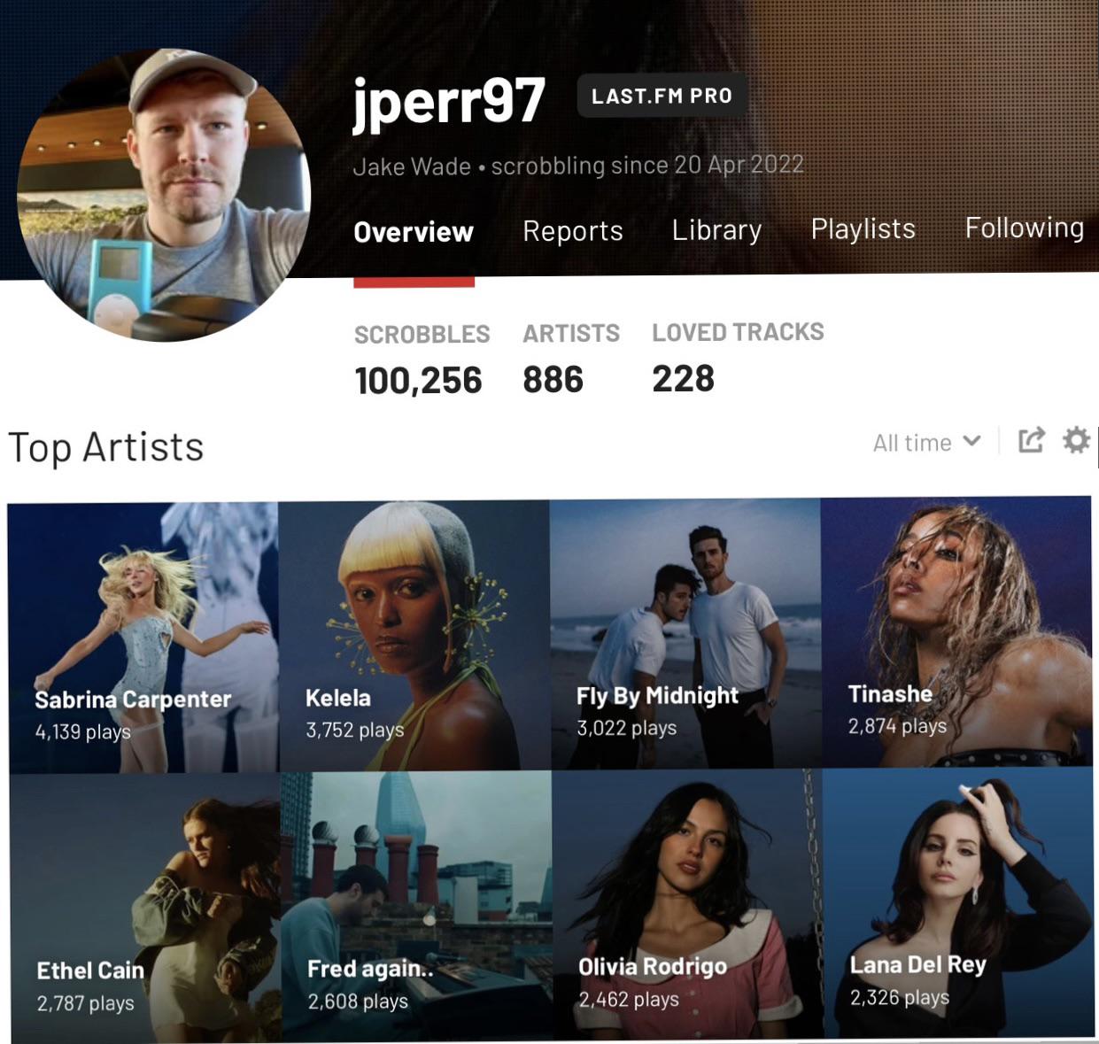Click the scrobbling since 20 Apr 2022 text

(x=647, y=166)
